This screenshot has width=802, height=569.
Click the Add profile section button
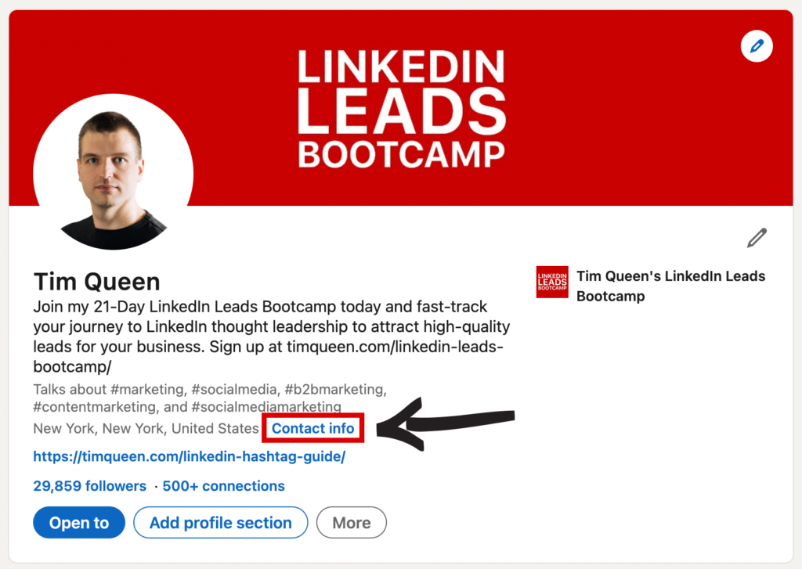pyautogui.click(x=221, y=523)
